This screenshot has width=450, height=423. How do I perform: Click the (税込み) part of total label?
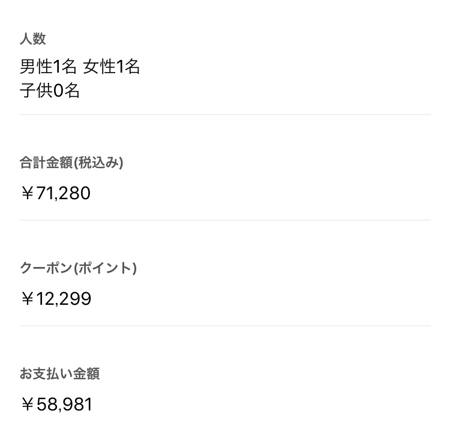[x=98, y=163]
